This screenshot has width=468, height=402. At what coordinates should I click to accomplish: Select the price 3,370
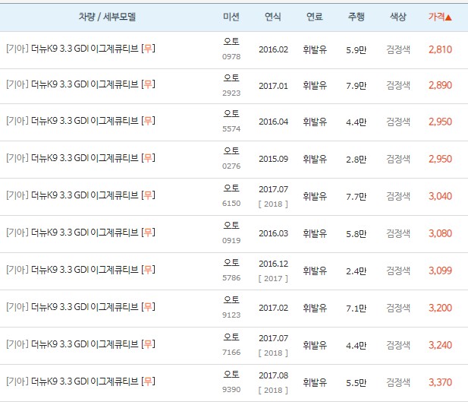click(x=440, y=382)
